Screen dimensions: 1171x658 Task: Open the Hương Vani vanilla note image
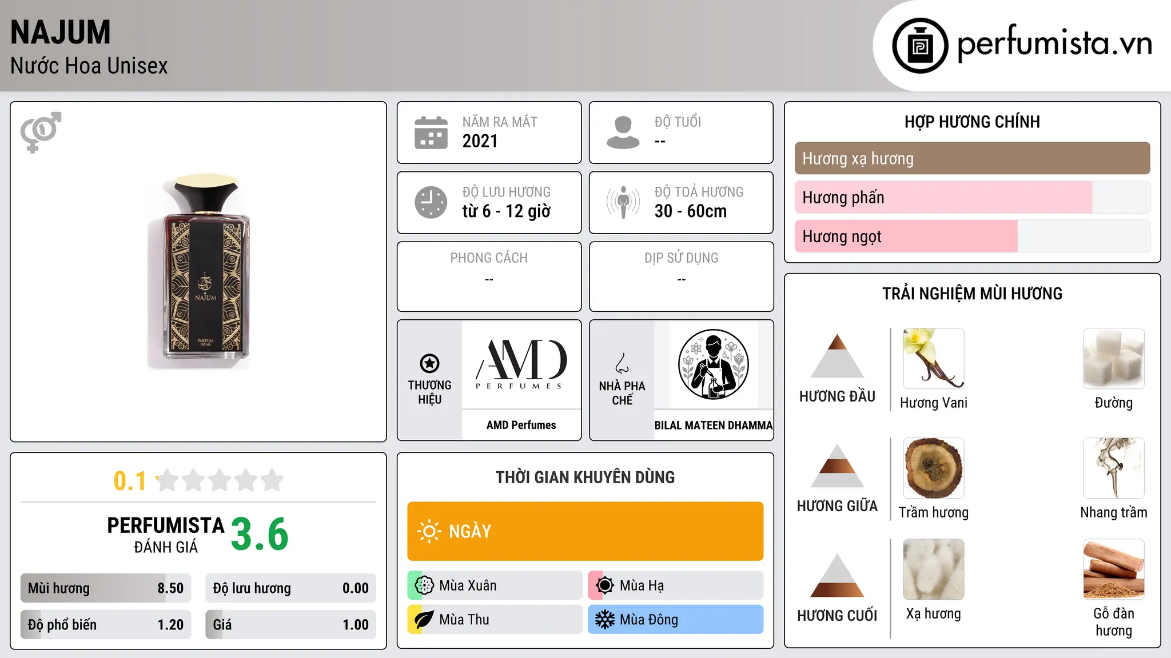934,359
